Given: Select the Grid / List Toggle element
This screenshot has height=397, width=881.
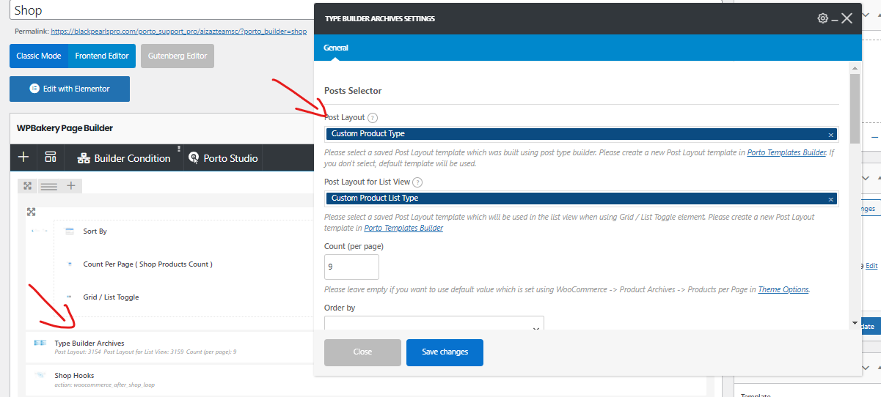Looking at the screenshot, I should 111,297.
